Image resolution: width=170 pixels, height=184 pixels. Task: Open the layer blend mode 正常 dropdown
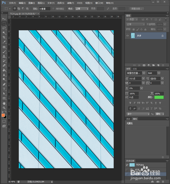[135, 24]
